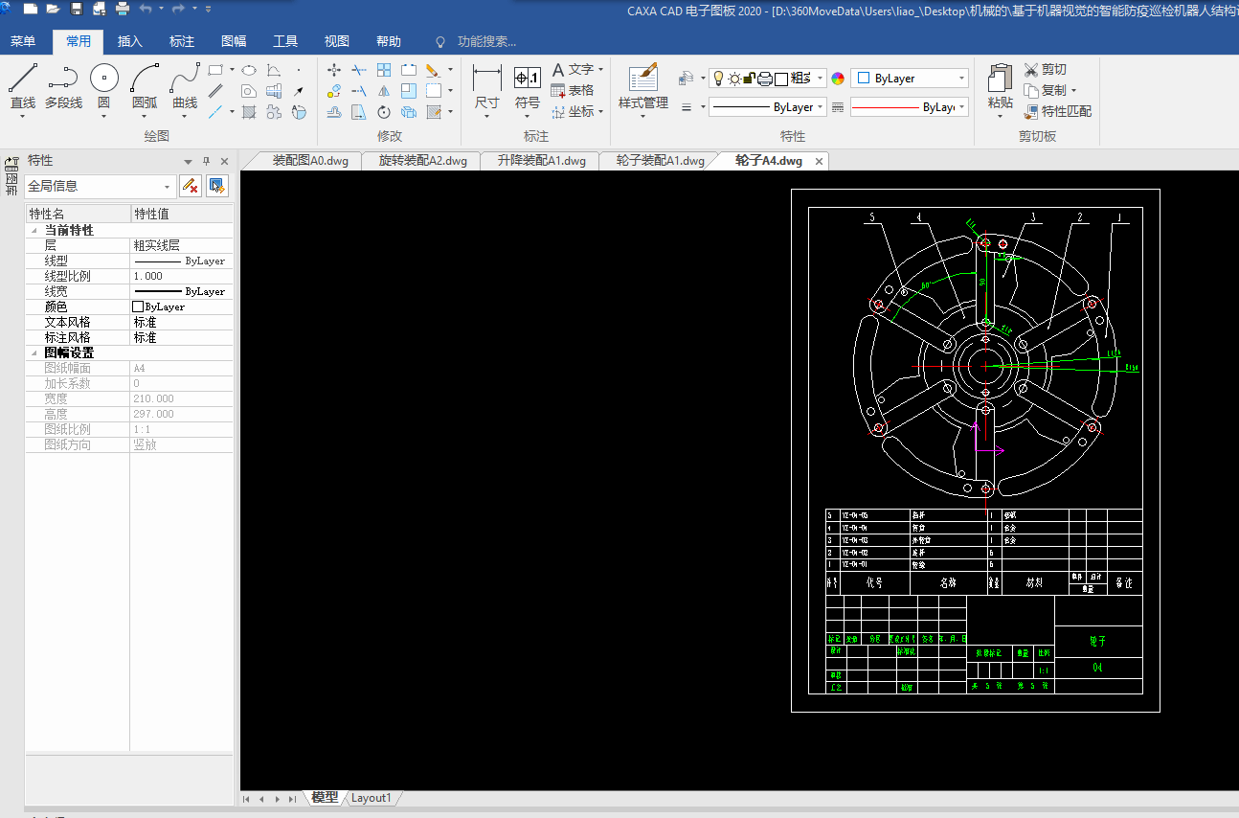1239x818 pixels.
Task: Collapse the 图幅设置 property group
Action: point(34,353)
